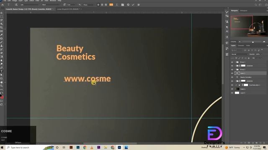The image size is (268, 150).
Task: Toggle visibility of the third Group layer
Action: 232,70
